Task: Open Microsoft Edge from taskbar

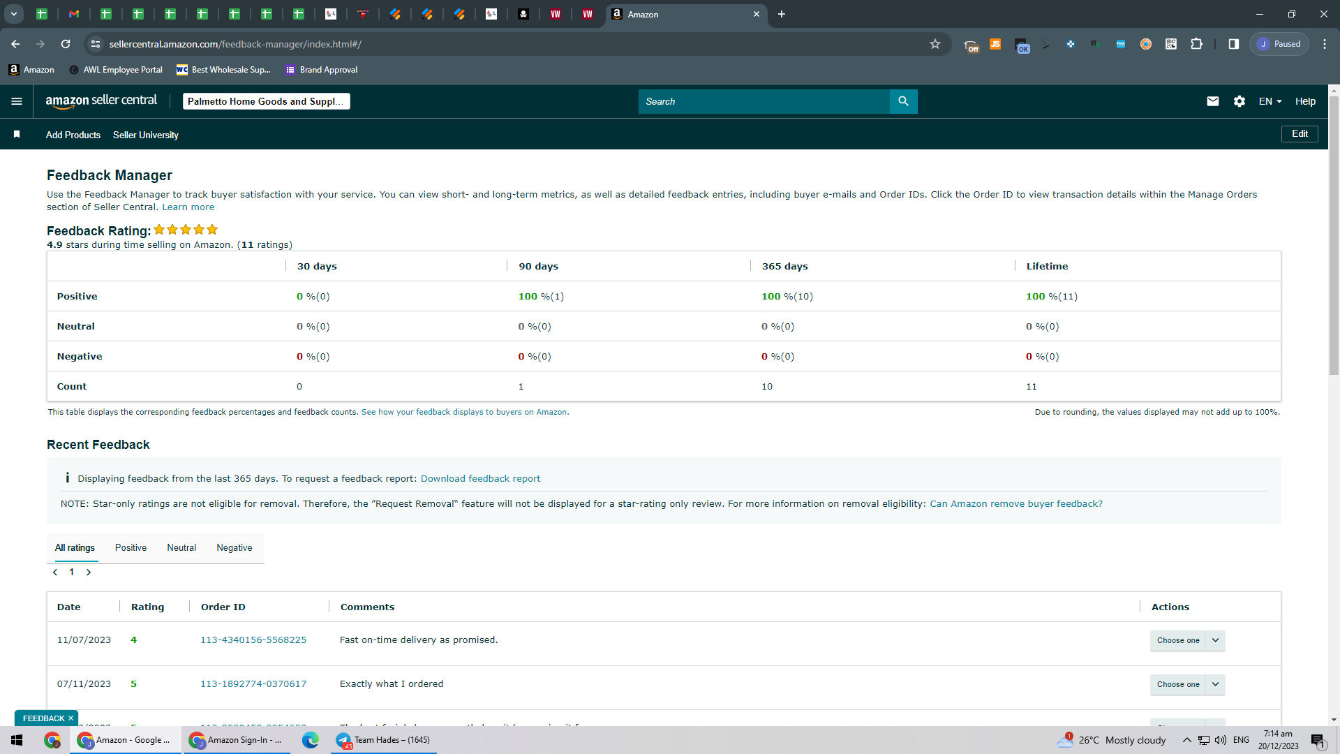Action: pyautogui.click(x=311, y=740)
